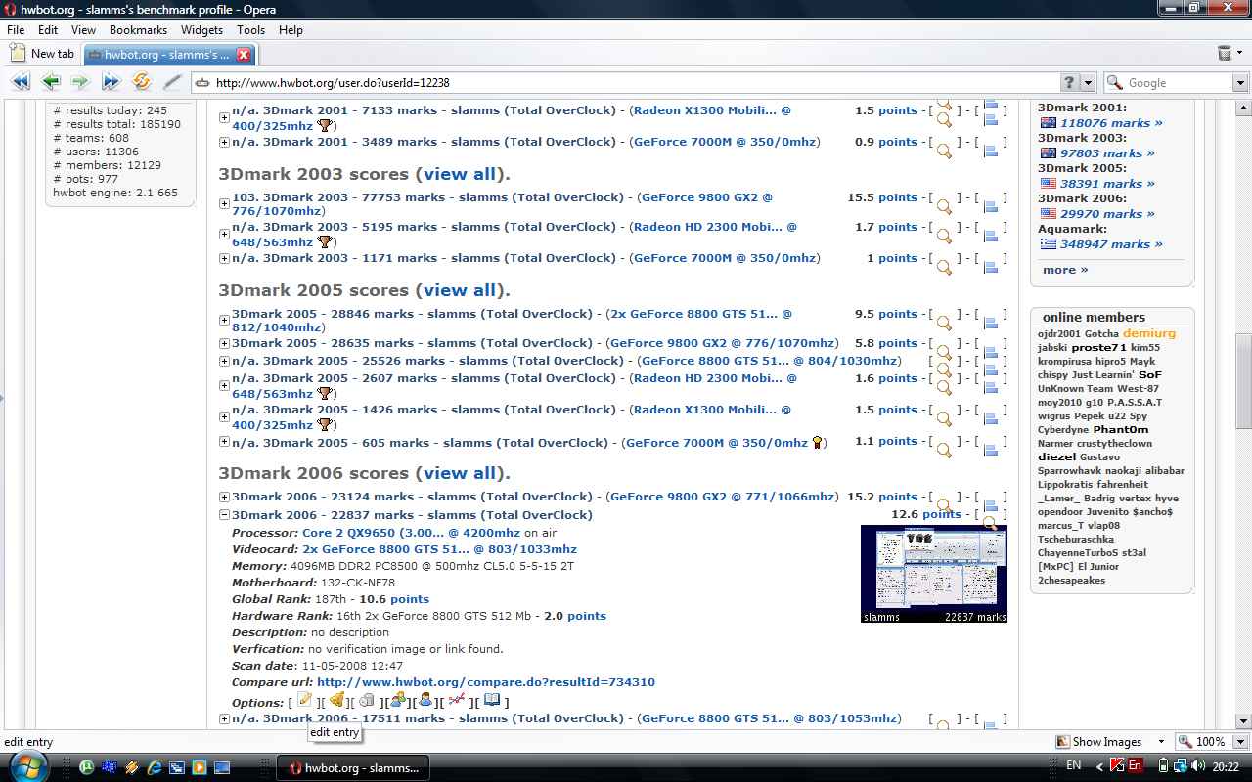Open the closed tabs trash can icon
The image size is (1252, 782).
coord(1225,54)
